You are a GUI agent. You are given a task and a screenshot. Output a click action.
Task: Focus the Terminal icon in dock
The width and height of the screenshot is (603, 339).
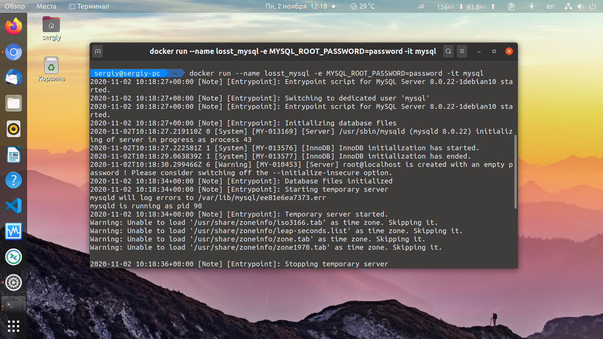tap(14, 307)
